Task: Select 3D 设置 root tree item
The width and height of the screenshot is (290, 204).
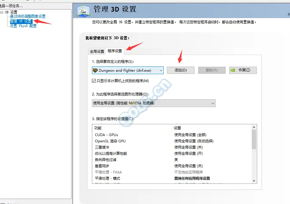Action: pos(11,12)
